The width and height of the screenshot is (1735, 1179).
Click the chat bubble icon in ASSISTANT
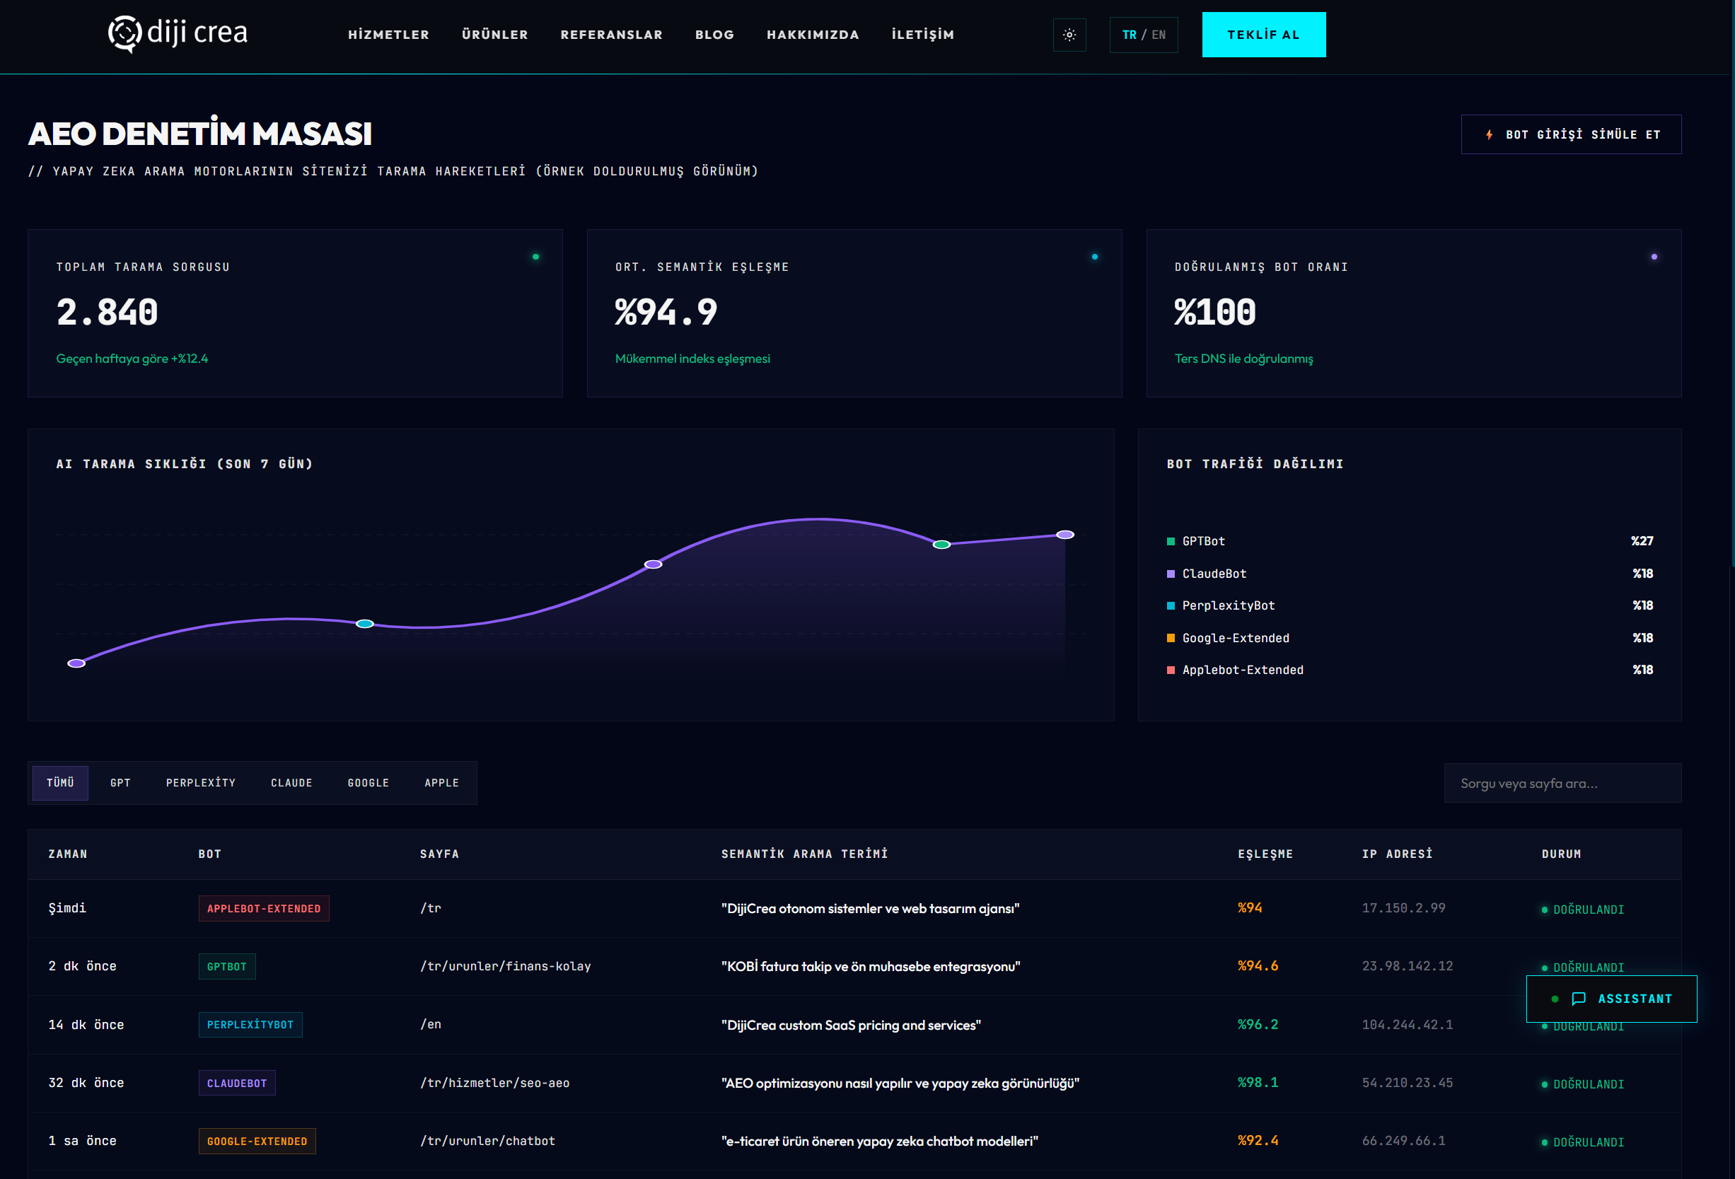pos(1577,999)
